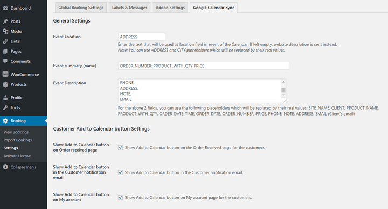Screen dimensions: 388x209
Task: Uncheck Add to Calendar on Order Received page
Action: pyautogui.click(x=120, y=148)
